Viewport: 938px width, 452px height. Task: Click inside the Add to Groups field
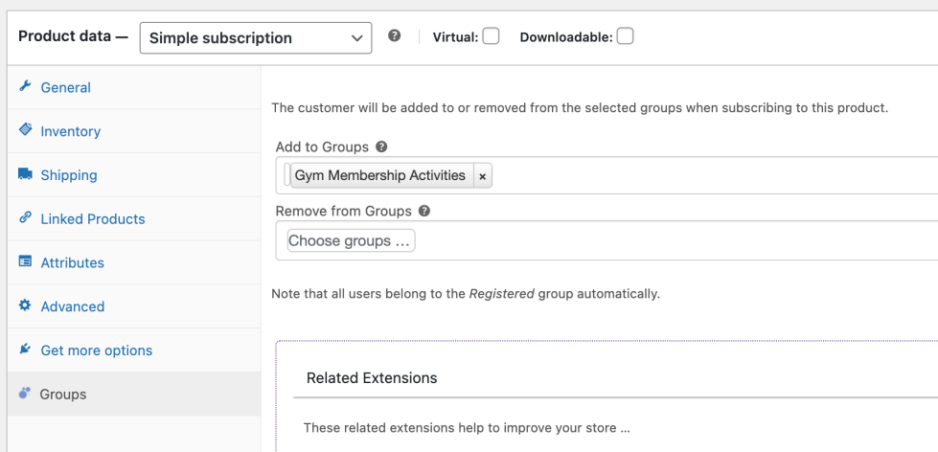709,176
